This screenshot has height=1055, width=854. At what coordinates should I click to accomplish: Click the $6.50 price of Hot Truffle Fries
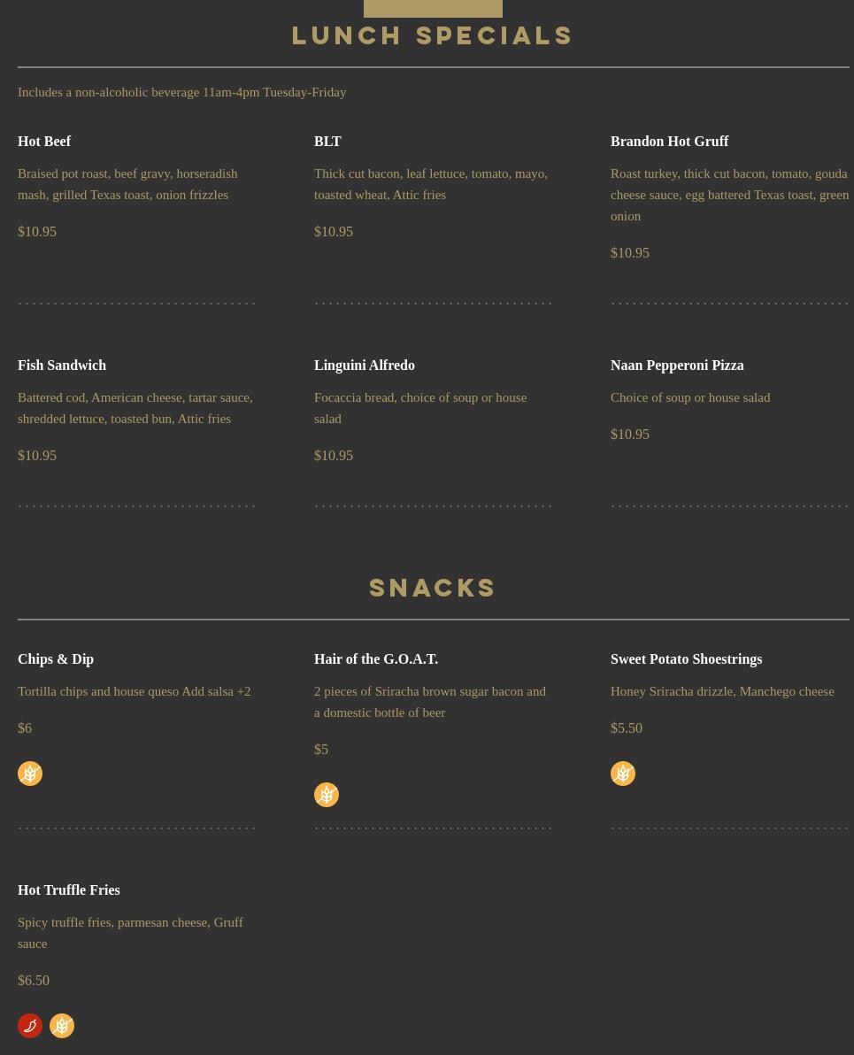(x=34, y=981)
